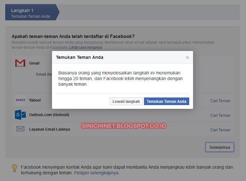Click Cari Teman for Layanan Email Lainnya

point(220,130)
